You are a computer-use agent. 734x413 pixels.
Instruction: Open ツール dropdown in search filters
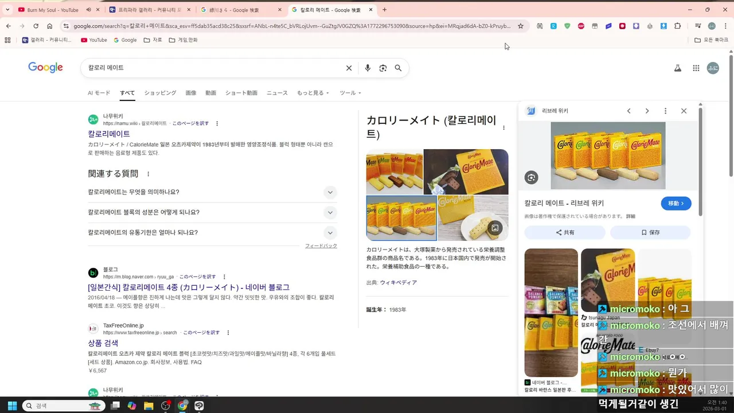coord(350,93)
